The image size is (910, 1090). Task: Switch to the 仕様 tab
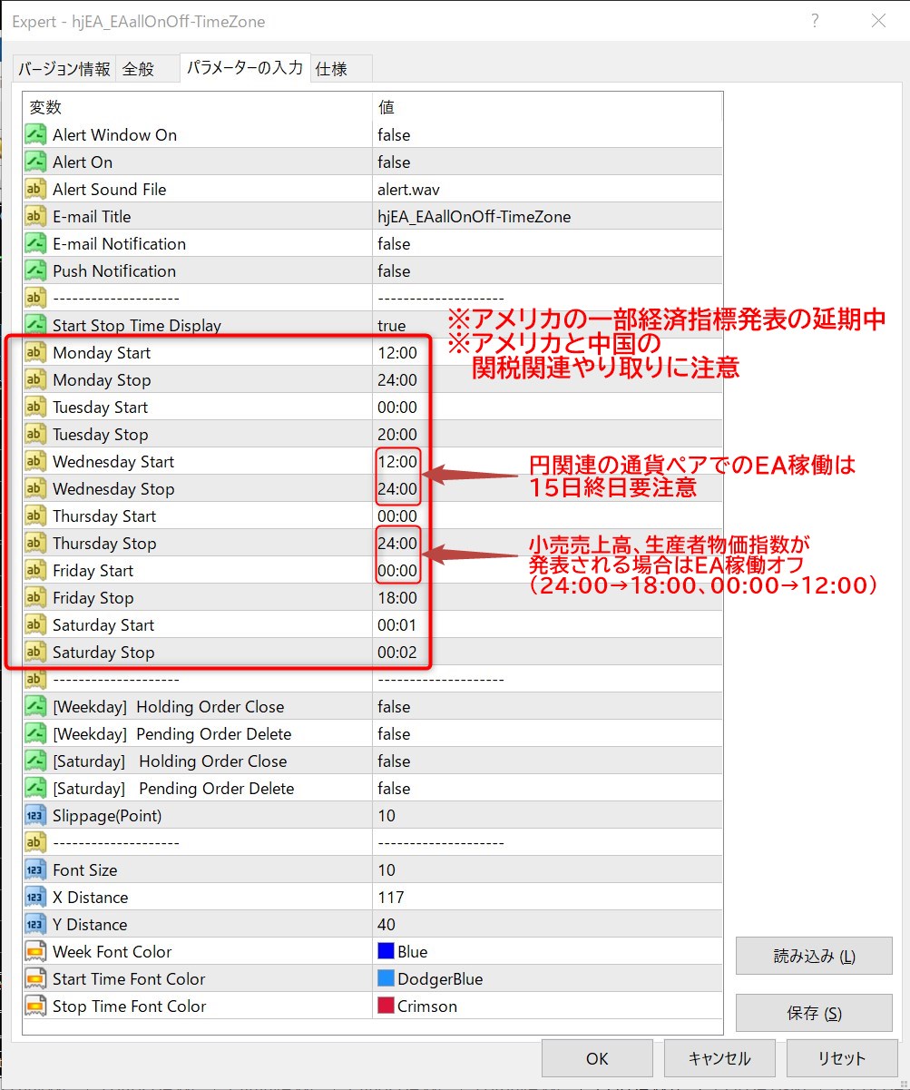(x=332, y=69)
